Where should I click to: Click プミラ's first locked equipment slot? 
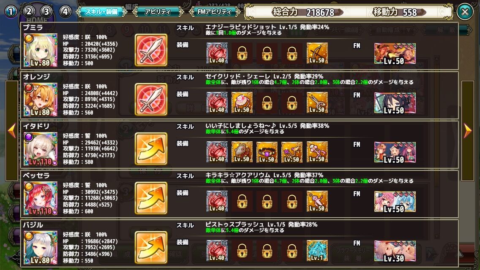tap(242, 53)
